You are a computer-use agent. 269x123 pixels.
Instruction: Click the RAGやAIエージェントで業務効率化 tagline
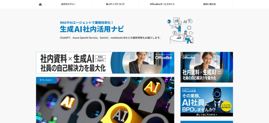(x=87, y=23)
